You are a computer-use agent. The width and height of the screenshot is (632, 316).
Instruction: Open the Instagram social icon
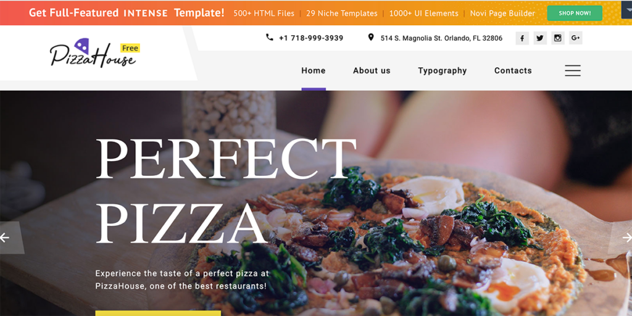(558, 38)
